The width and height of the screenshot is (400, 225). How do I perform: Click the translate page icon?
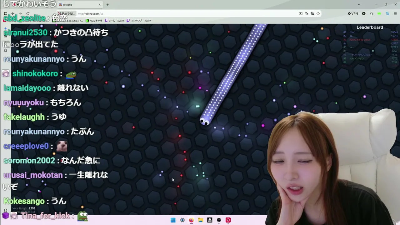[x=307, y=14]
